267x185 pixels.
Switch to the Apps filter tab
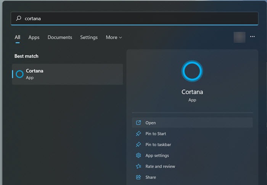[34, 37]
